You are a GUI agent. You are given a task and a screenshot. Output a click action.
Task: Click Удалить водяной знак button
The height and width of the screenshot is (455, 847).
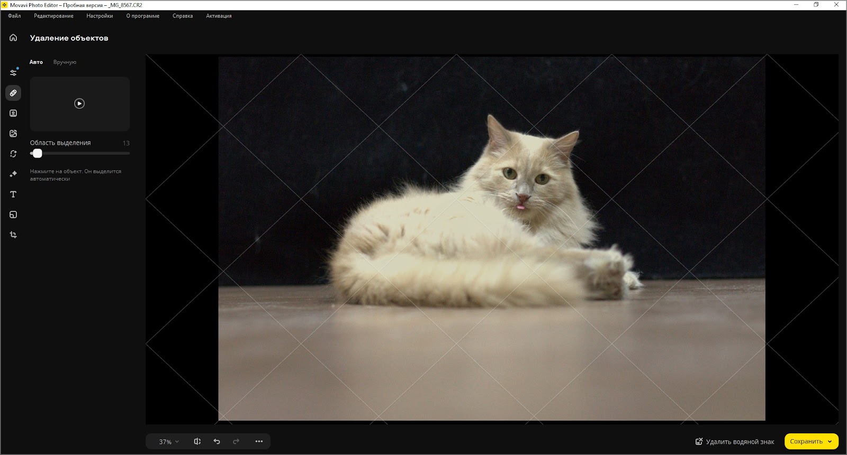[735, 442]
